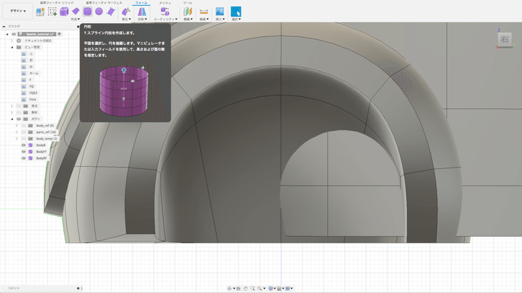The image size is (522, 293).
Task: Click the 対称 symmetry tool icon
Action: 141,12
